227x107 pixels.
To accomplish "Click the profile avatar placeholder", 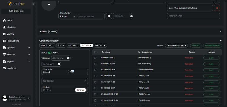I will (49, 4).
